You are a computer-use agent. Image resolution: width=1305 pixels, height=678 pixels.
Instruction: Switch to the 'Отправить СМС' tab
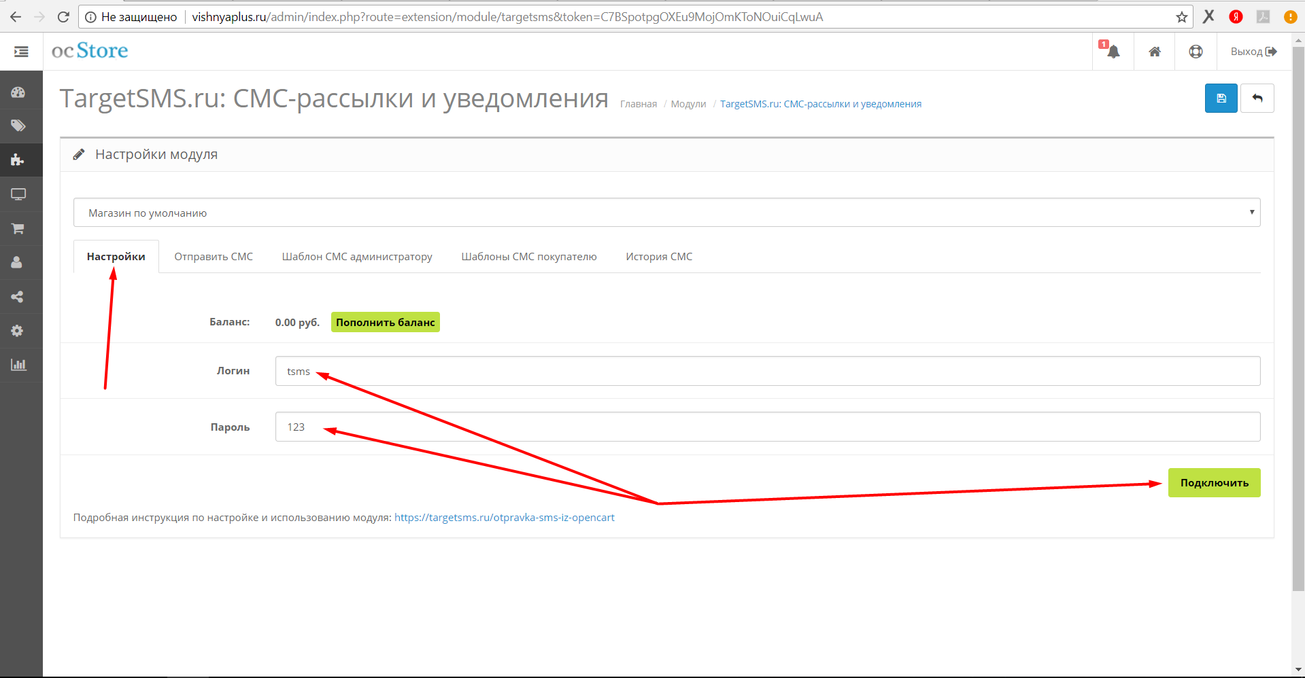coord(214,257)
